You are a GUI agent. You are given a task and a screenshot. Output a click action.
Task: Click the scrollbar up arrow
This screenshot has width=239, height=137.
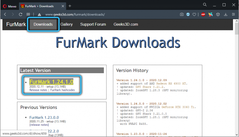tap(237, 21)
